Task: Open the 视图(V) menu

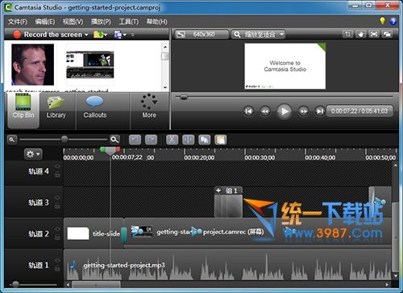Action: coord(73,22)
